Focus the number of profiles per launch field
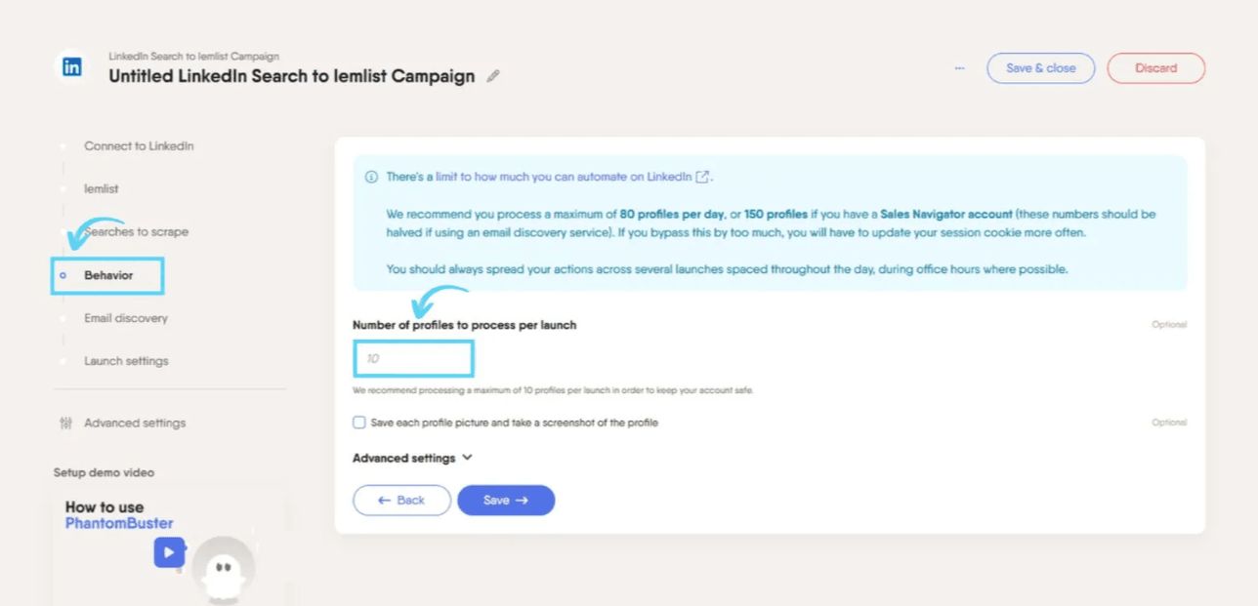1258x606 pixels. pyautogui.click(x=414, y=359)
